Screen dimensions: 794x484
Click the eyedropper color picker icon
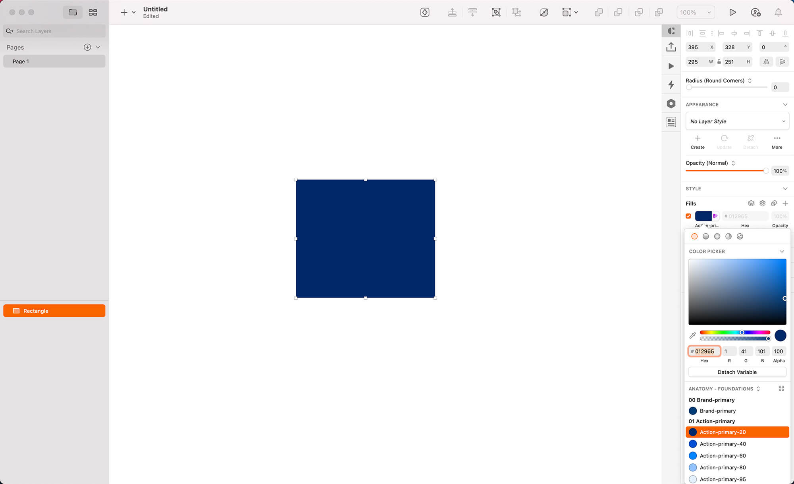coord(692,336)
